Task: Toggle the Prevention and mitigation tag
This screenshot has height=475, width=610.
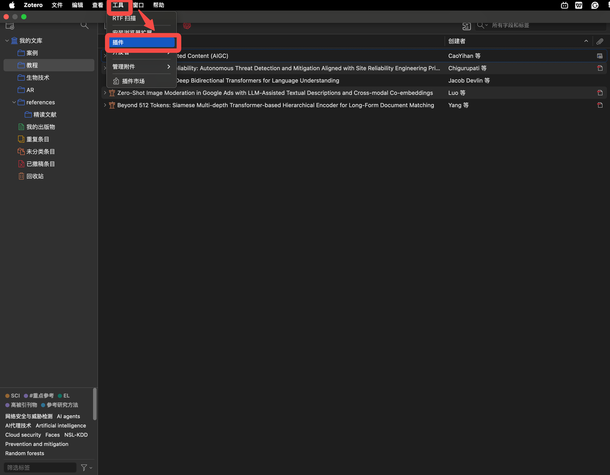Action: pyautogui.click(x=37, y=444)
